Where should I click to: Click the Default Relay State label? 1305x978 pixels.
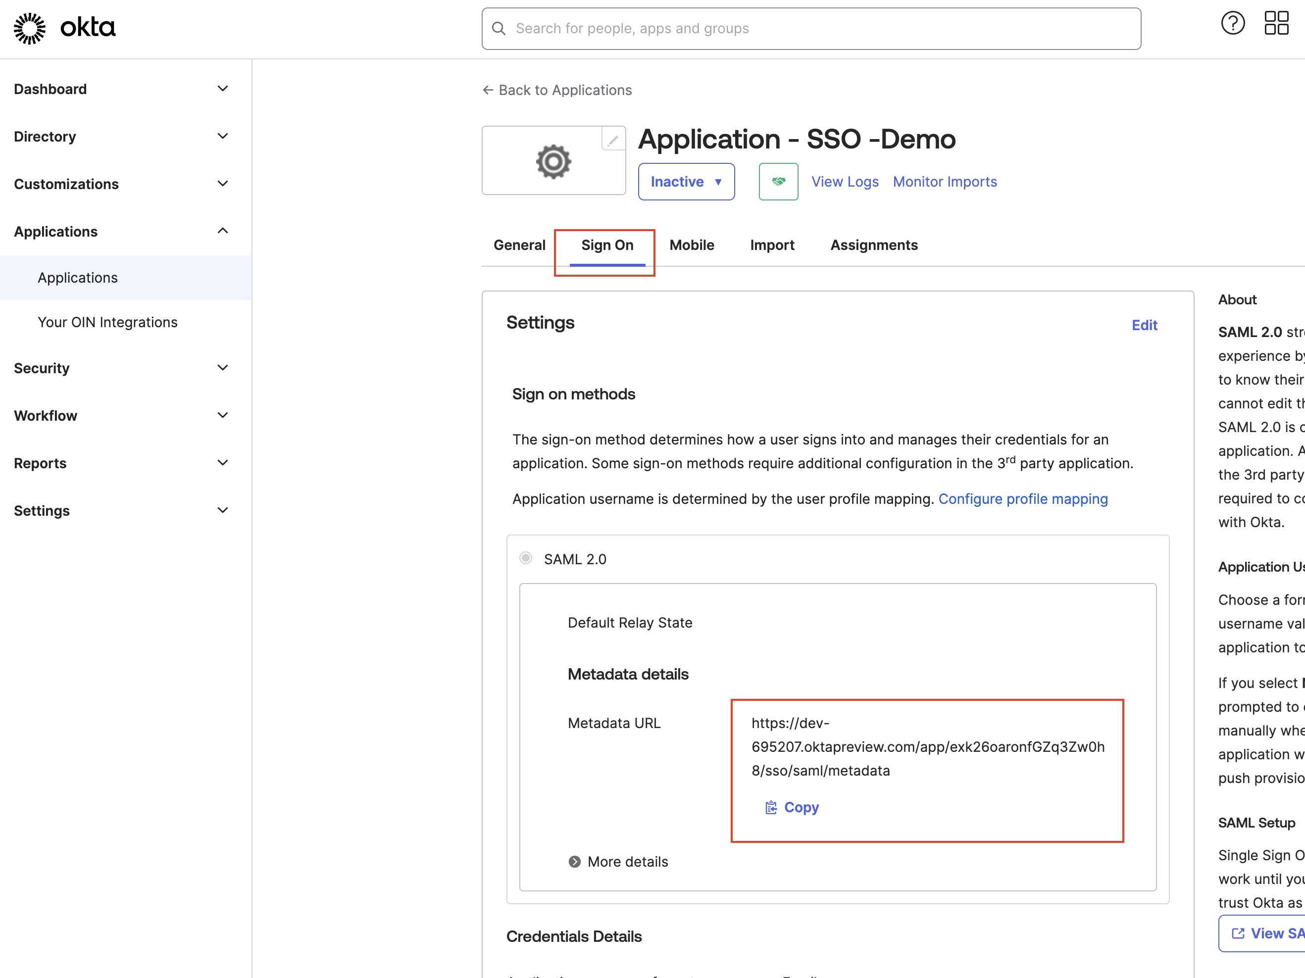[x=630, y=622]
